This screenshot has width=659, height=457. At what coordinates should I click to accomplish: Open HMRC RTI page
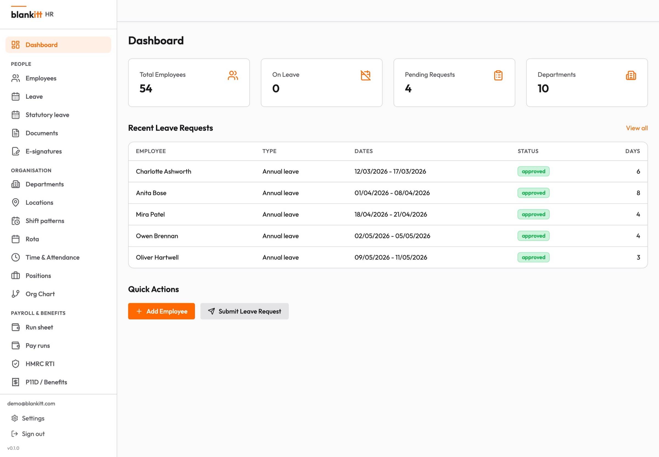[58, 364]
